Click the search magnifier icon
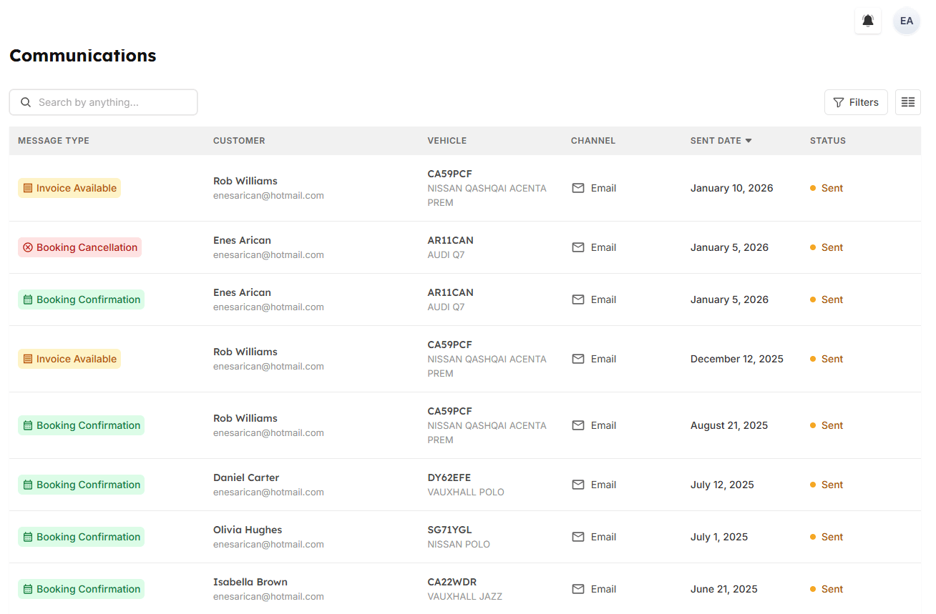The width and height of the screenshot is (936, 614). tap(26, 101)
